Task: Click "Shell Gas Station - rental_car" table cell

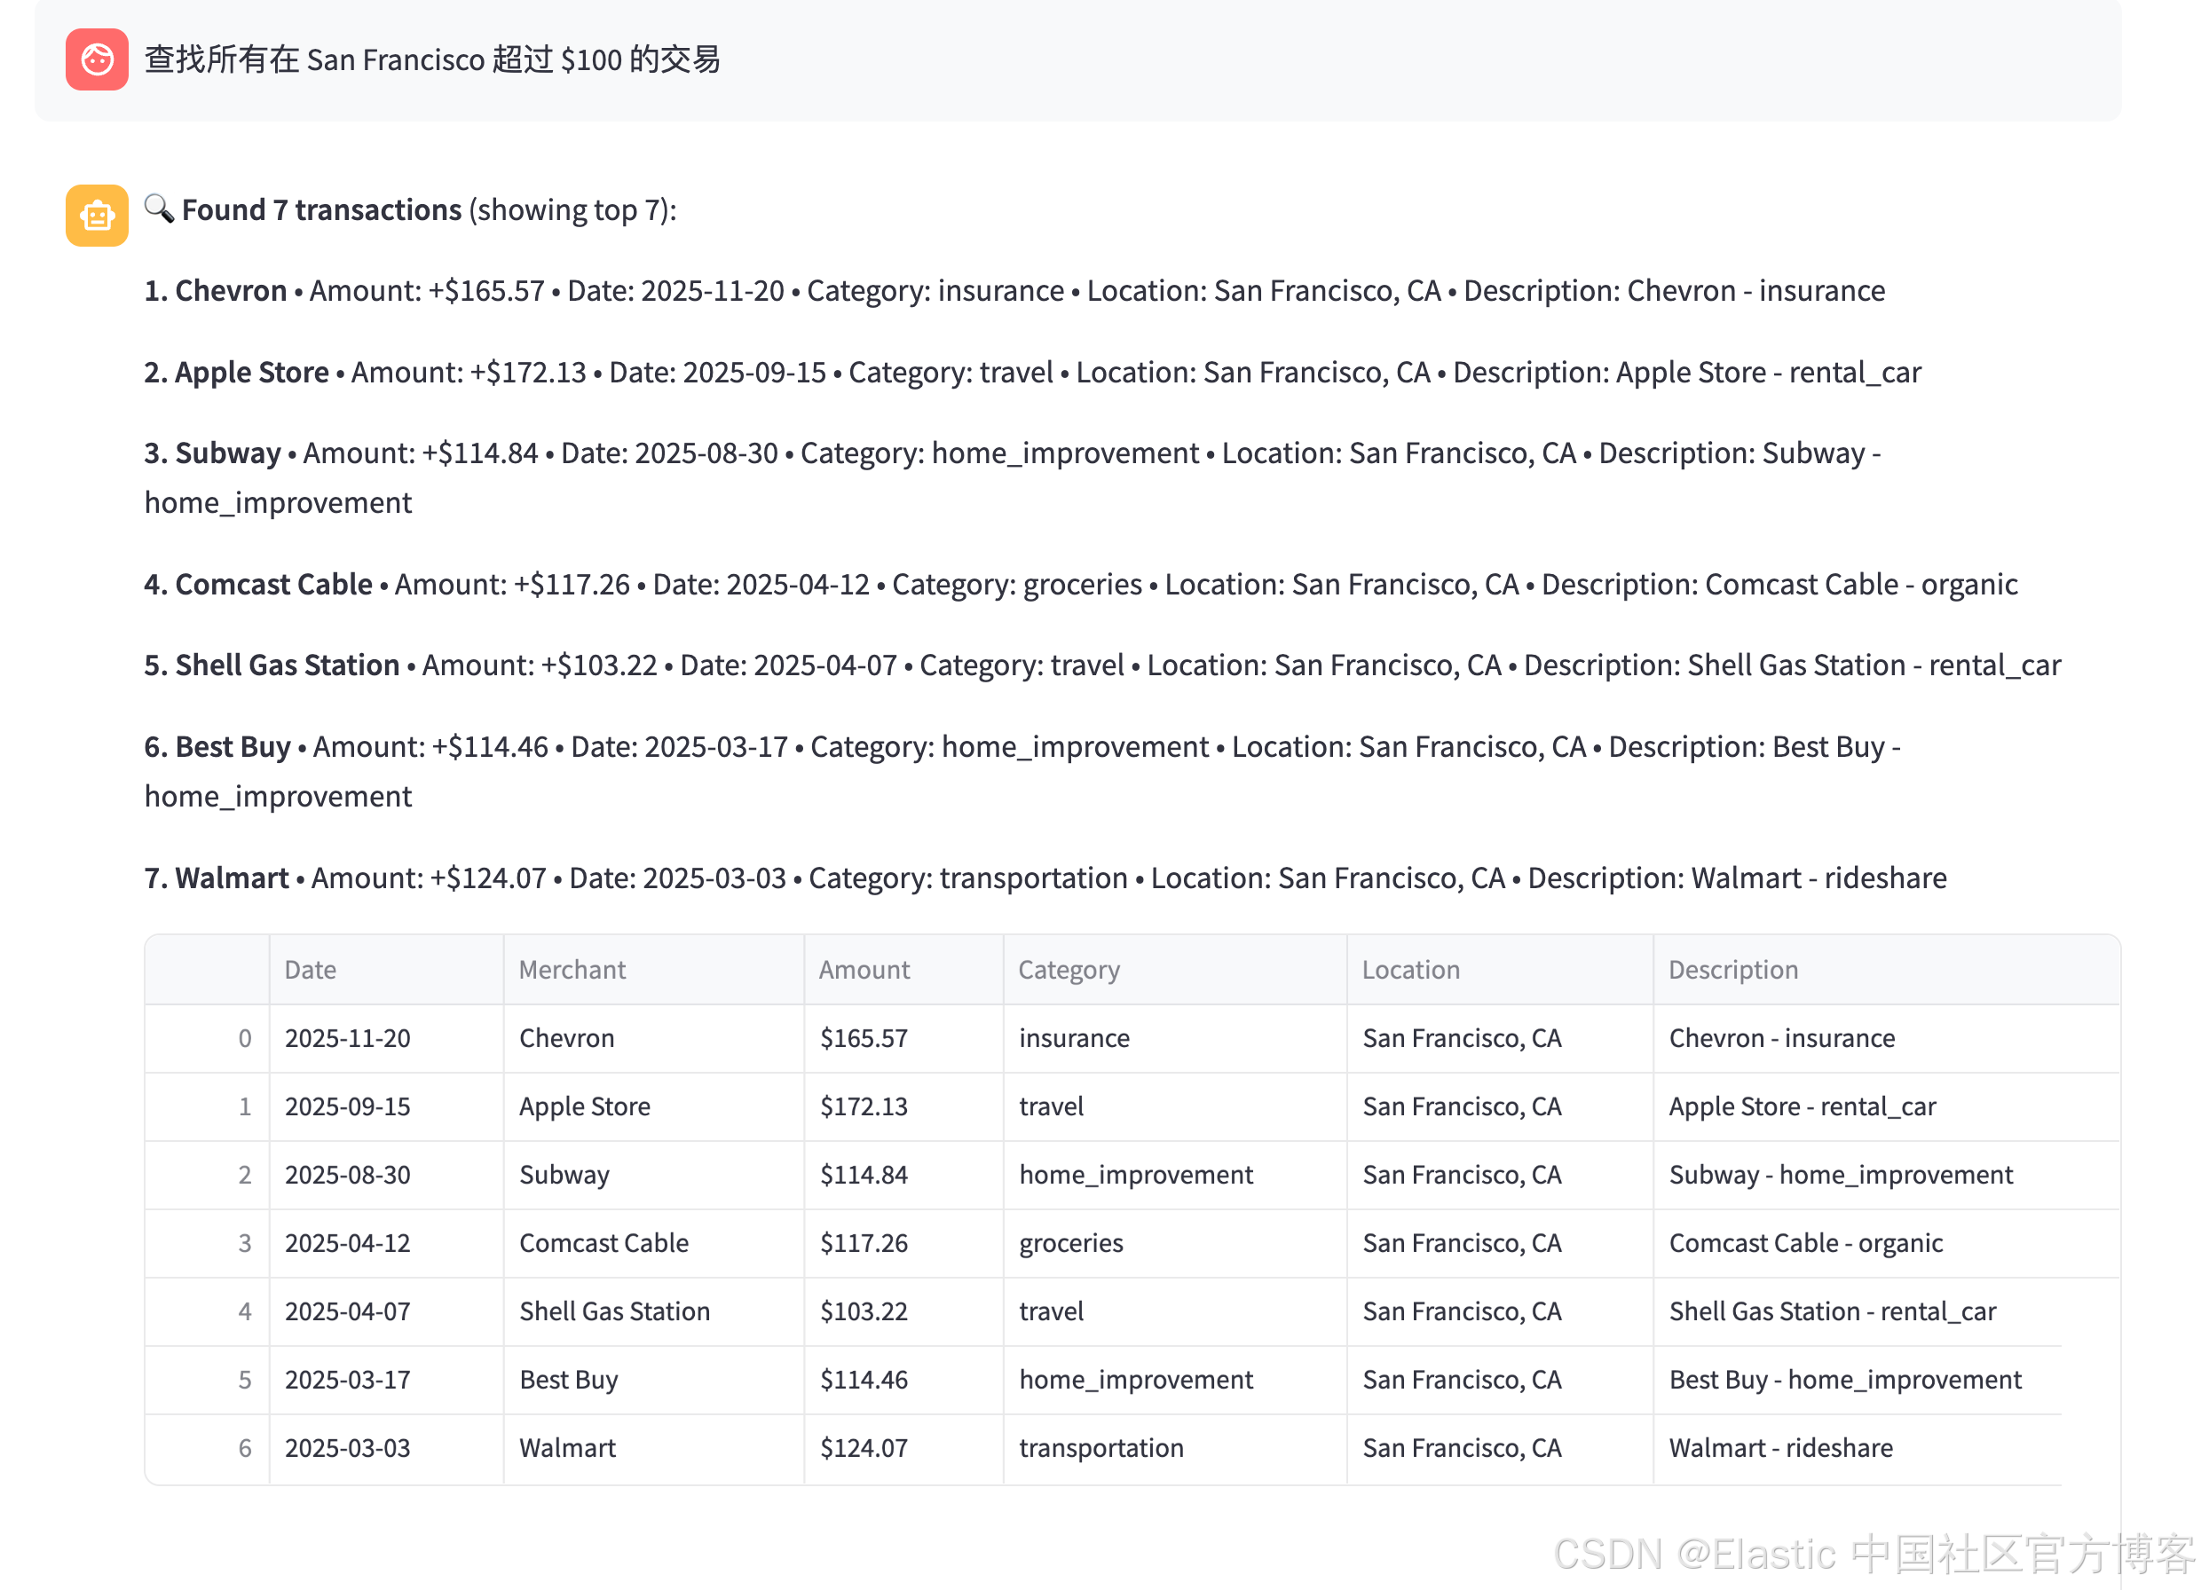Action: point(1887,1311)
